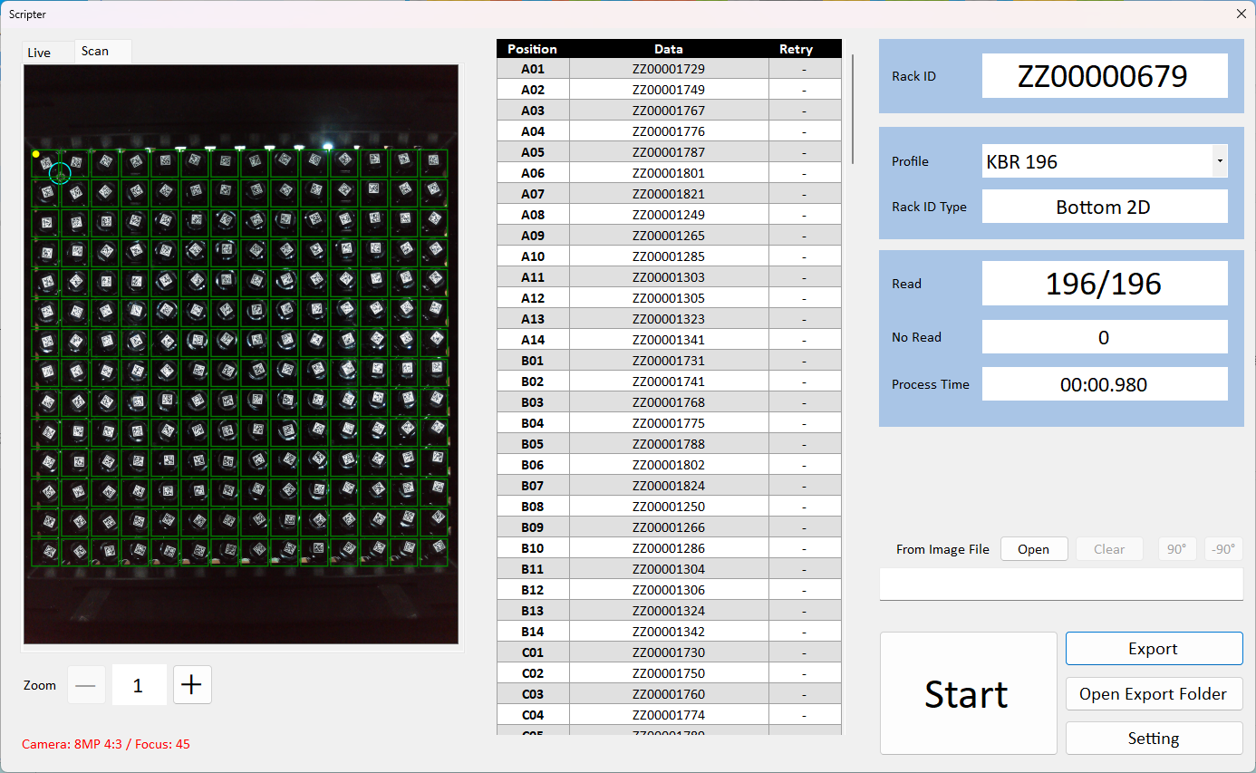This screenshot has height=773, width=1256.
Task: Click the zoom level value box
Action: [x=139, y=685]
